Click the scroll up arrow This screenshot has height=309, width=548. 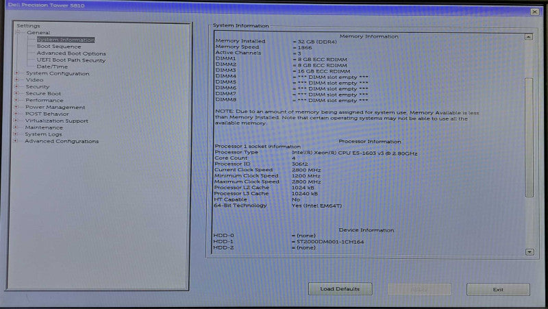click(x=529, y=37)
